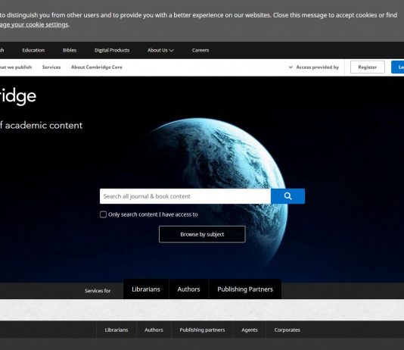
Task: Select the Librarians tab under Services for
Action: pyautogui.click(x=146, y=289)
